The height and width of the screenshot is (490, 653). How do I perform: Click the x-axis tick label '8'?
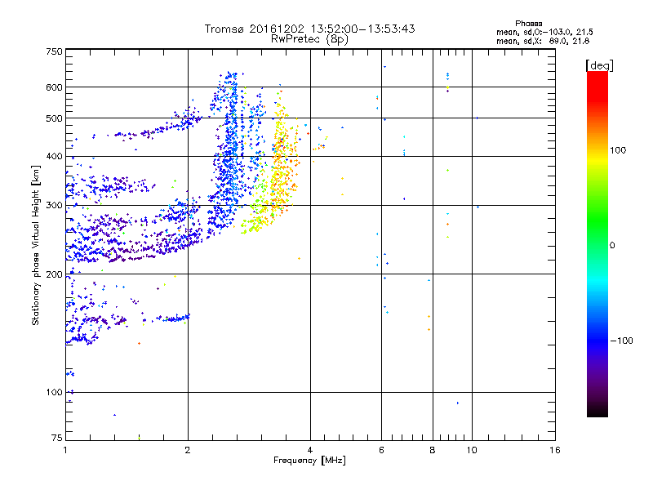tap(433, 450)
